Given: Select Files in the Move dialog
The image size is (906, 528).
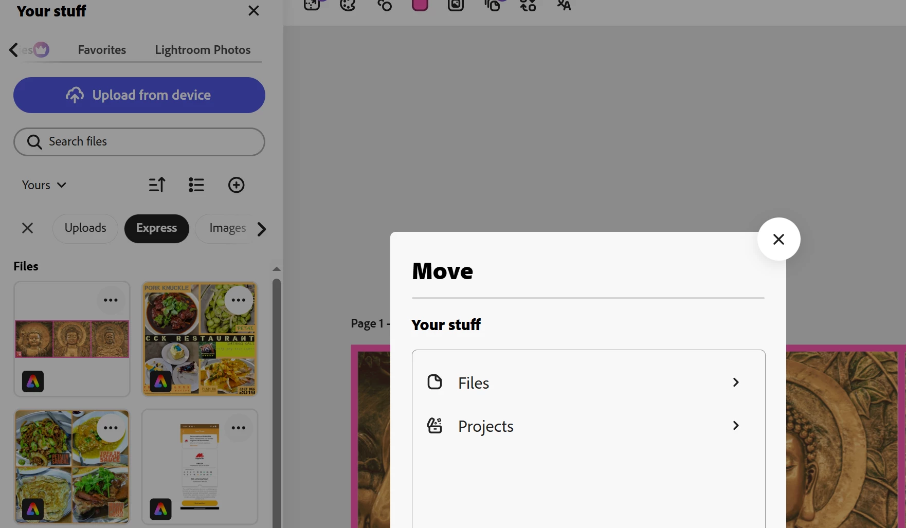Looking at the screenshot, I should [x=589, y=383].
